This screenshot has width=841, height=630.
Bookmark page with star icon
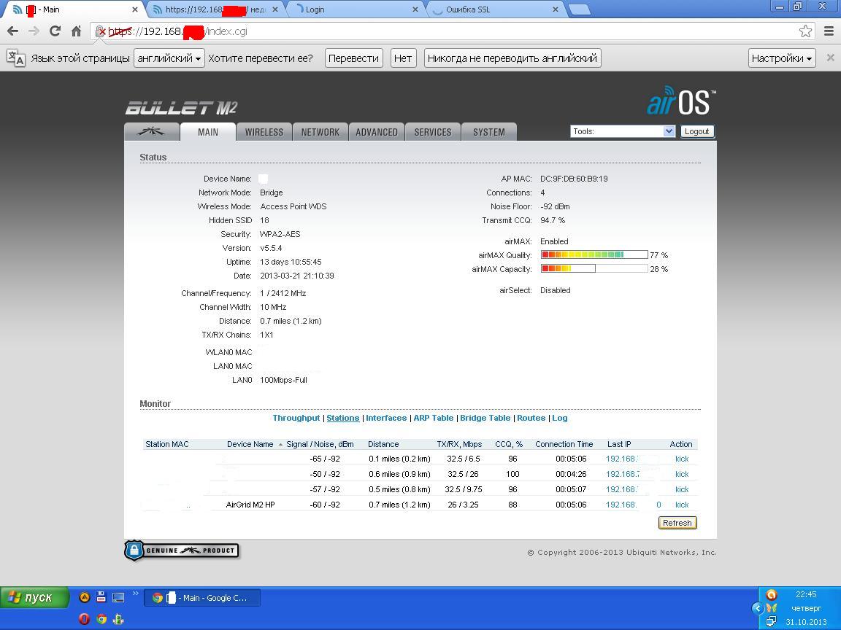click(805, 31)
